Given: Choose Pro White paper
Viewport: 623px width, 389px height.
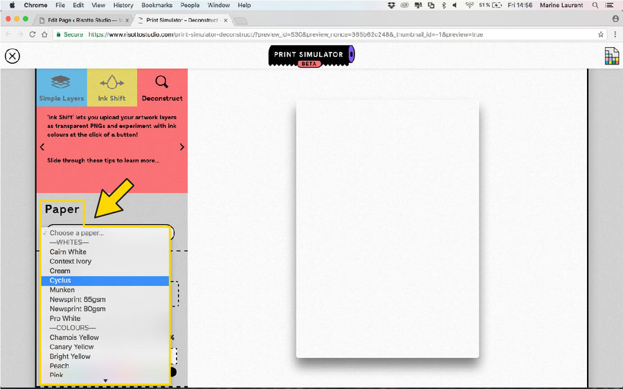Looking at the screenshot, I should pyautogui.click(x=105, y=318).
